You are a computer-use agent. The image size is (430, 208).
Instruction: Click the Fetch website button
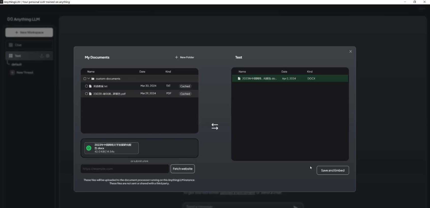point(182,169)
